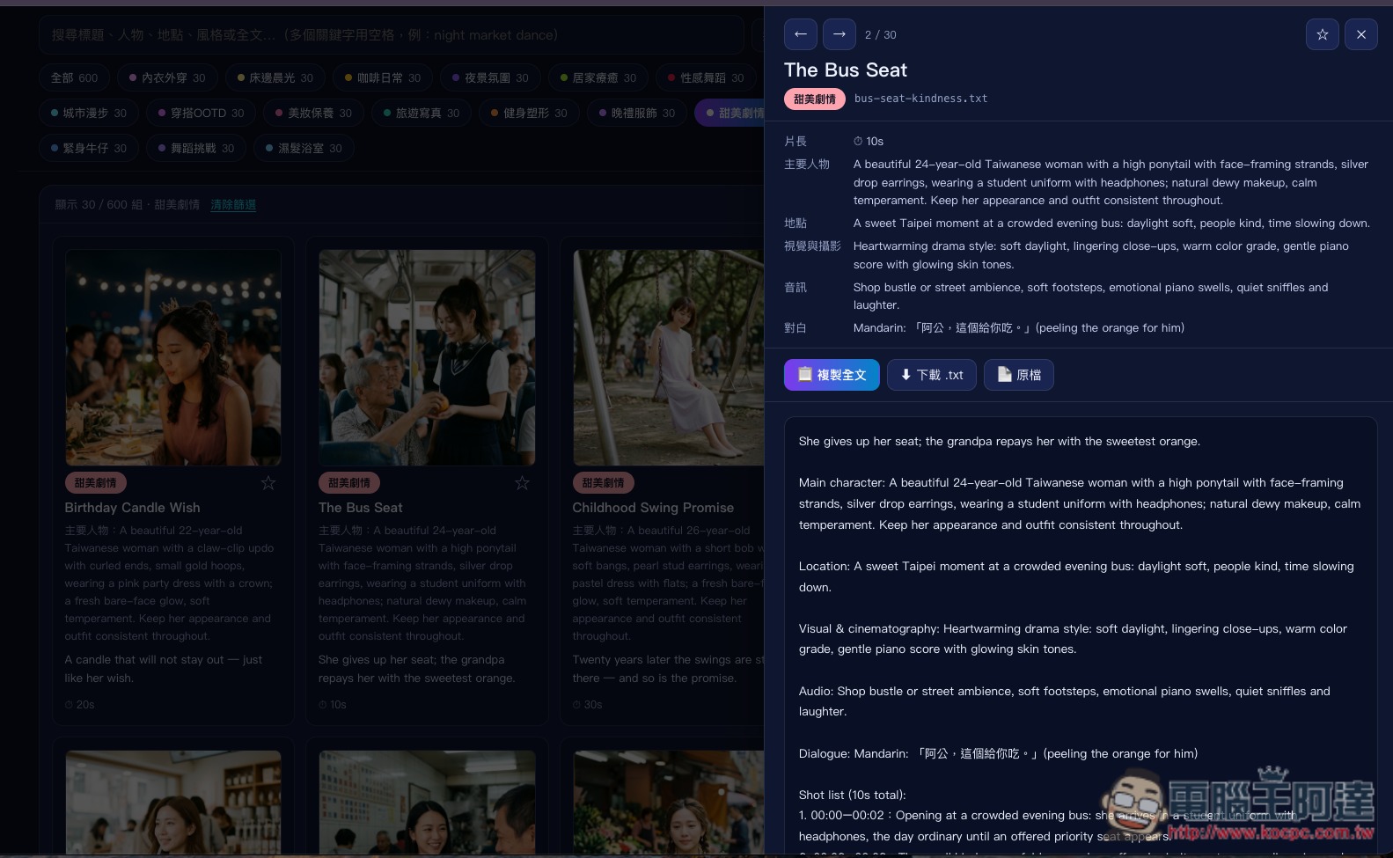Click Childhood Swing Promise card title
This screenshot has height=858, width=1393.
point(653,508)
